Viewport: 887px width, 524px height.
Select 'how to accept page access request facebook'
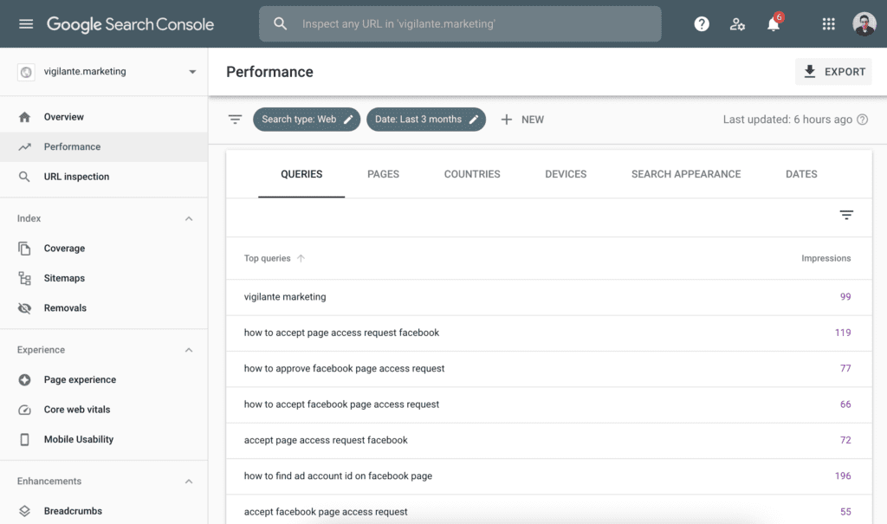(548, 333)
